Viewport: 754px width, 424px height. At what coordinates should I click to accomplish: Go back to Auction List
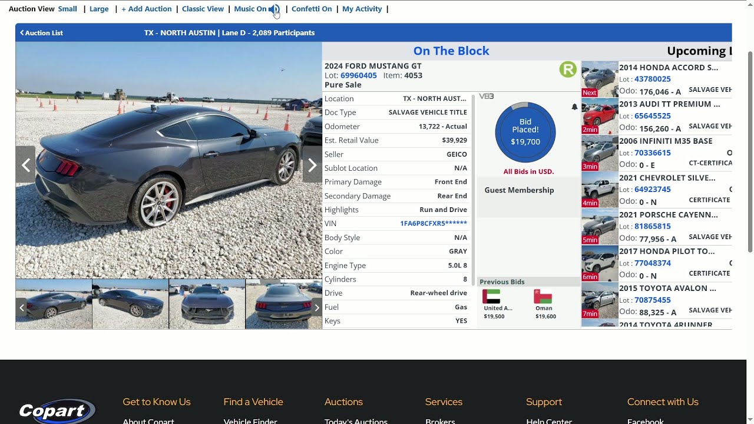coord(41,33)
